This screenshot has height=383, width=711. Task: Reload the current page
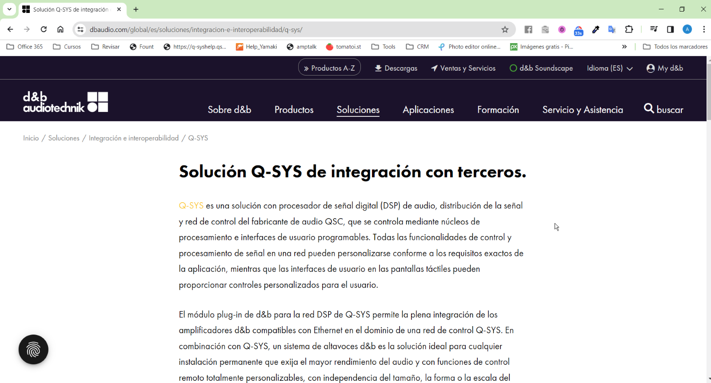44,29
